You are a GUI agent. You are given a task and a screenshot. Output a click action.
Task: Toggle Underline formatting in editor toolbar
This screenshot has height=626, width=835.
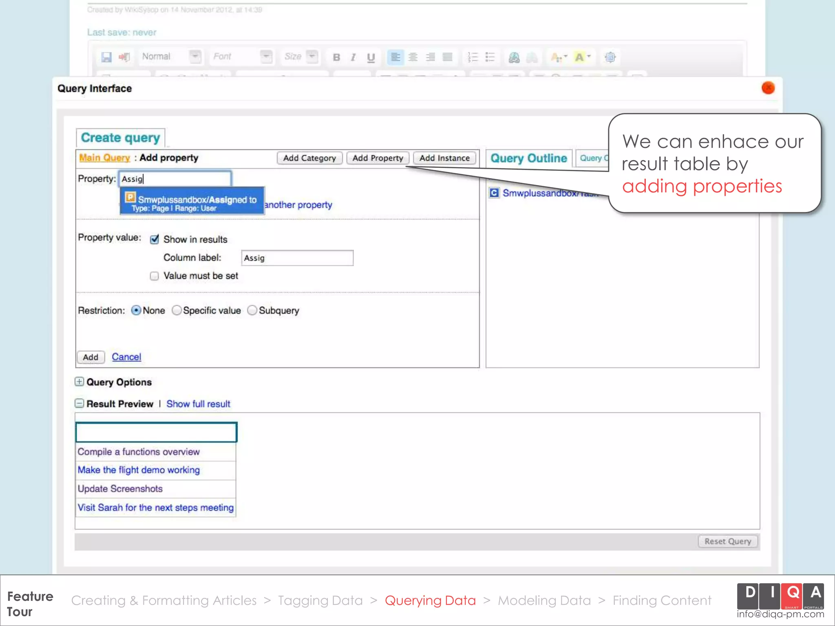pos(371,57)
